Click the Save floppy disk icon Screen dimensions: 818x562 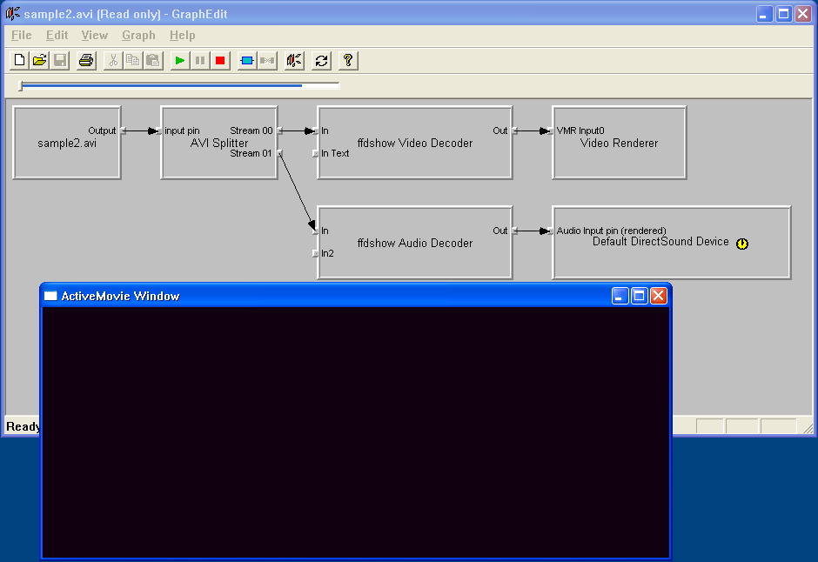[60, 61]
